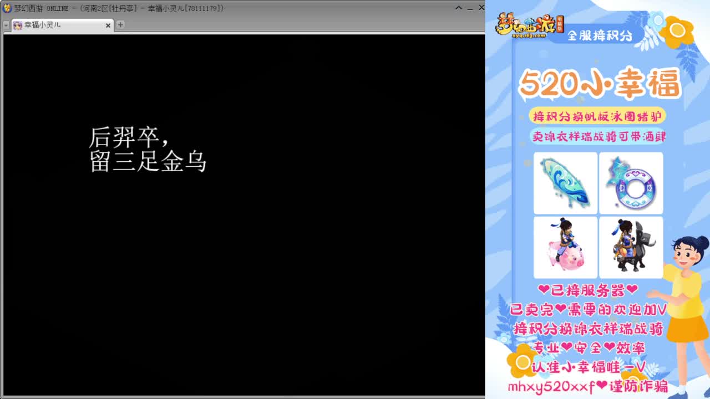
Task: Click the 认准小幸福哇 text line
Action: click(x=588, y=367)
